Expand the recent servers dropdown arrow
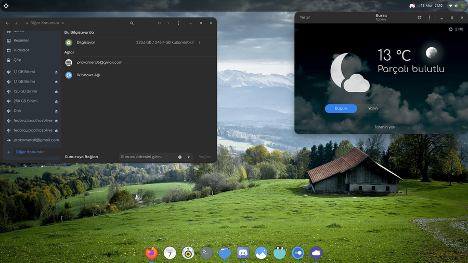The height and width of the screenshot is (263, 468). [x=189, y=157]
